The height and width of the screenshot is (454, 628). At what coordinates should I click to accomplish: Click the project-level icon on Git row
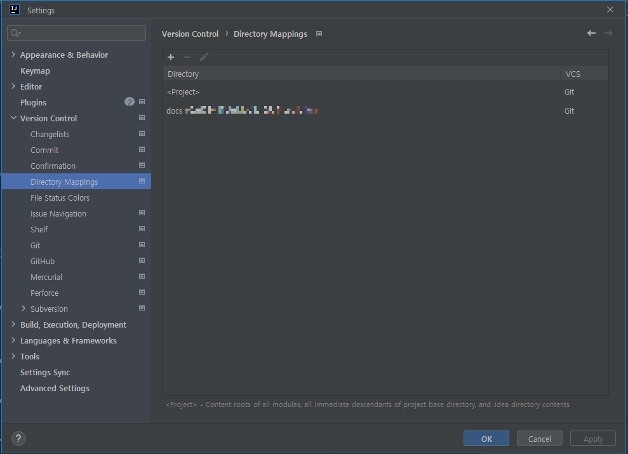click(x=142, y=244)
